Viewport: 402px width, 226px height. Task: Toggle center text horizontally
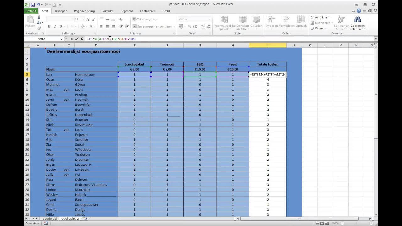tap(107, 27)
